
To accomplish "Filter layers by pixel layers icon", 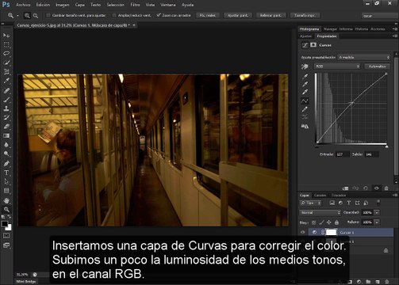I will 332,203.
